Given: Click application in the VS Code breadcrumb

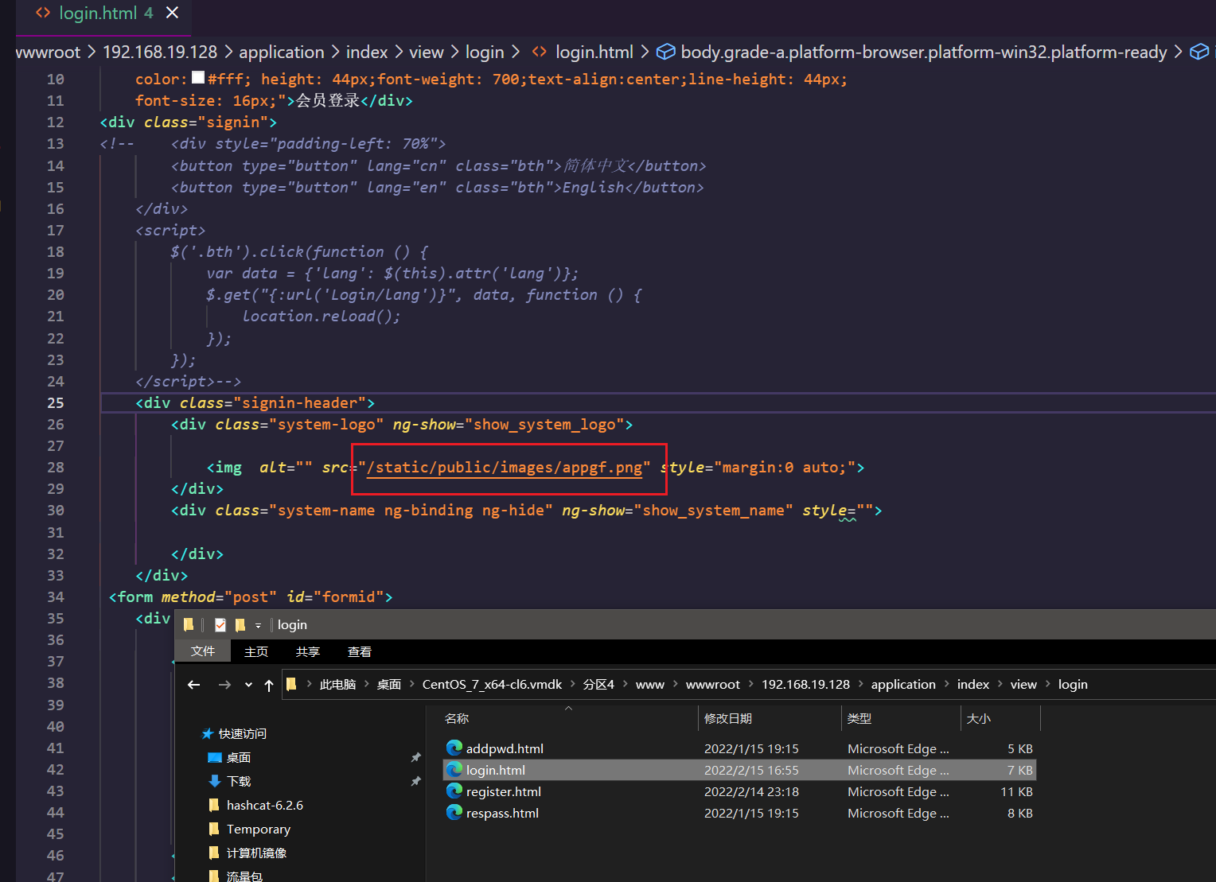Looking at the screenshot, I should click(282, 52).
